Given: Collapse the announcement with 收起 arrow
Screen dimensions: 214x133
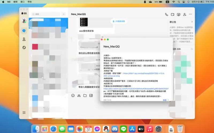Looking at the screenshot, I should point(166,100).
